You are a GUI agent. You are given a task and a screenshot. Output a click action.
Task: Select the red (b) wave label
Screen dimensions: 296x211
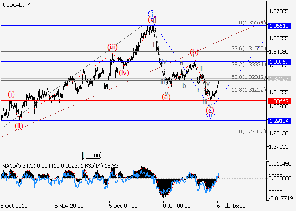point(194,52)
